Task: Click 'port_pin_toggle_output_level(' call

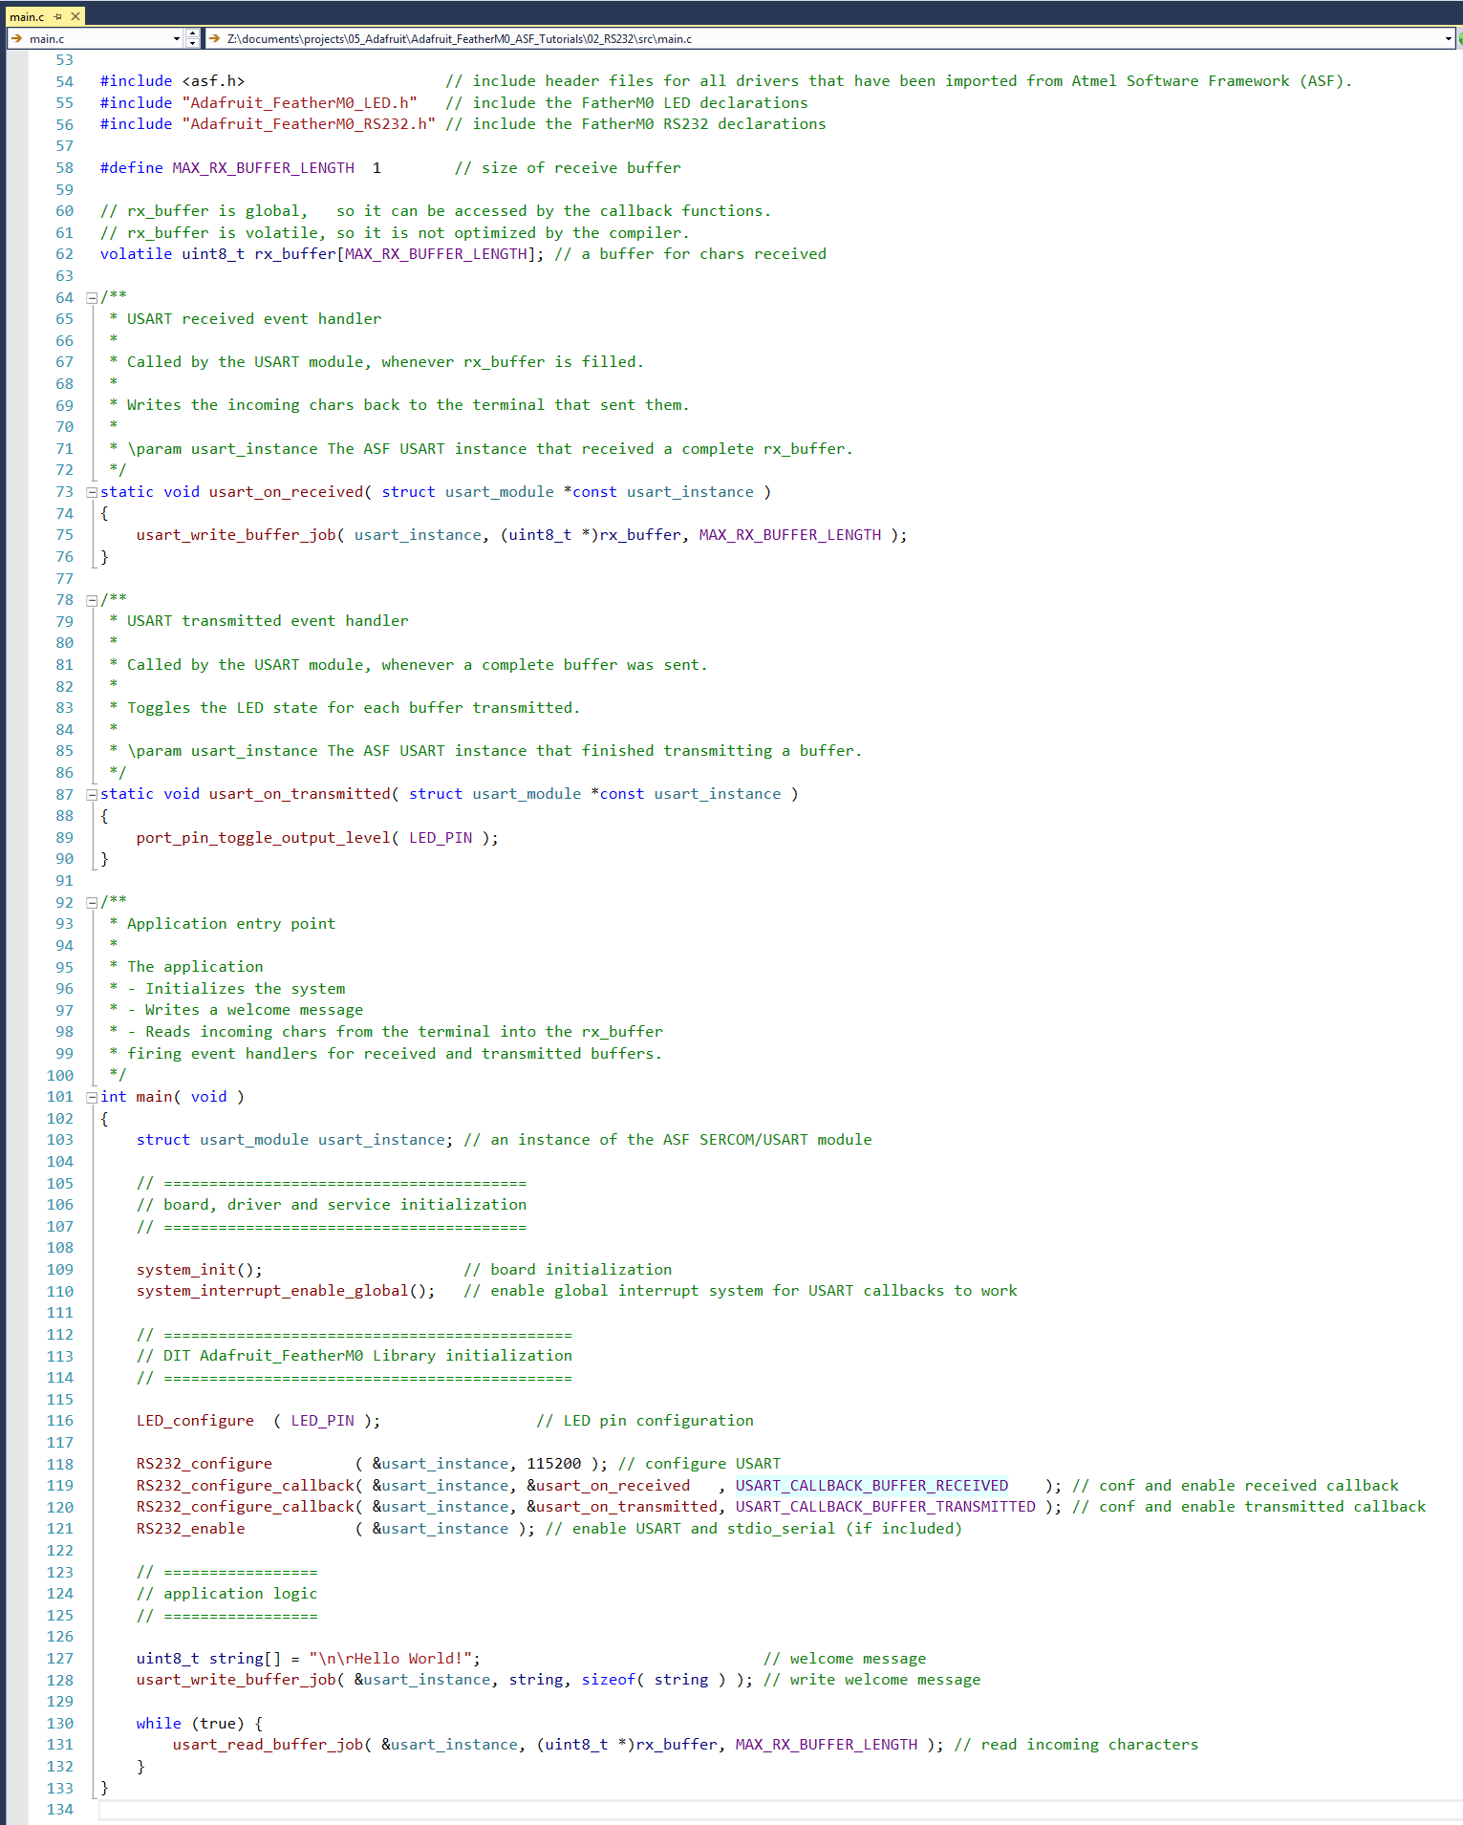Action: 268,838
